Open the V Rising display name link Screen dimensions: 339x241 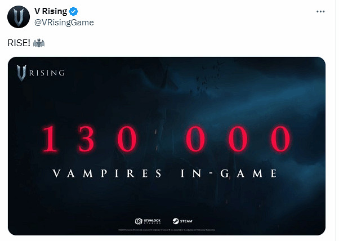[x=52, y=11]
